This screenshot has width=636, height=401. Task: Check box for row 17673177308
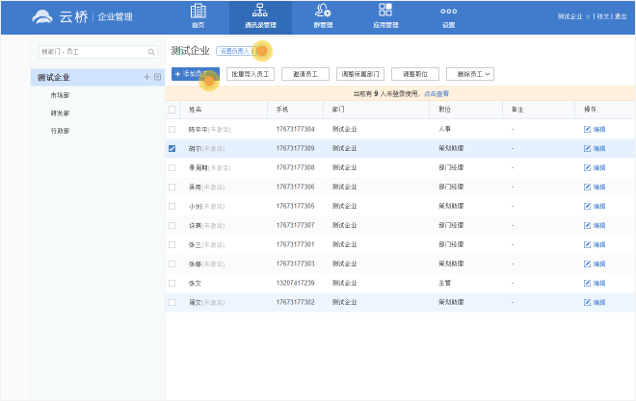click(172, 167)
